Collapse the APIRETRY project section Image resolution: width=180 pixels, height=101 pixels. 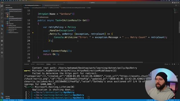pyautogui.click(x=13, y=13)
